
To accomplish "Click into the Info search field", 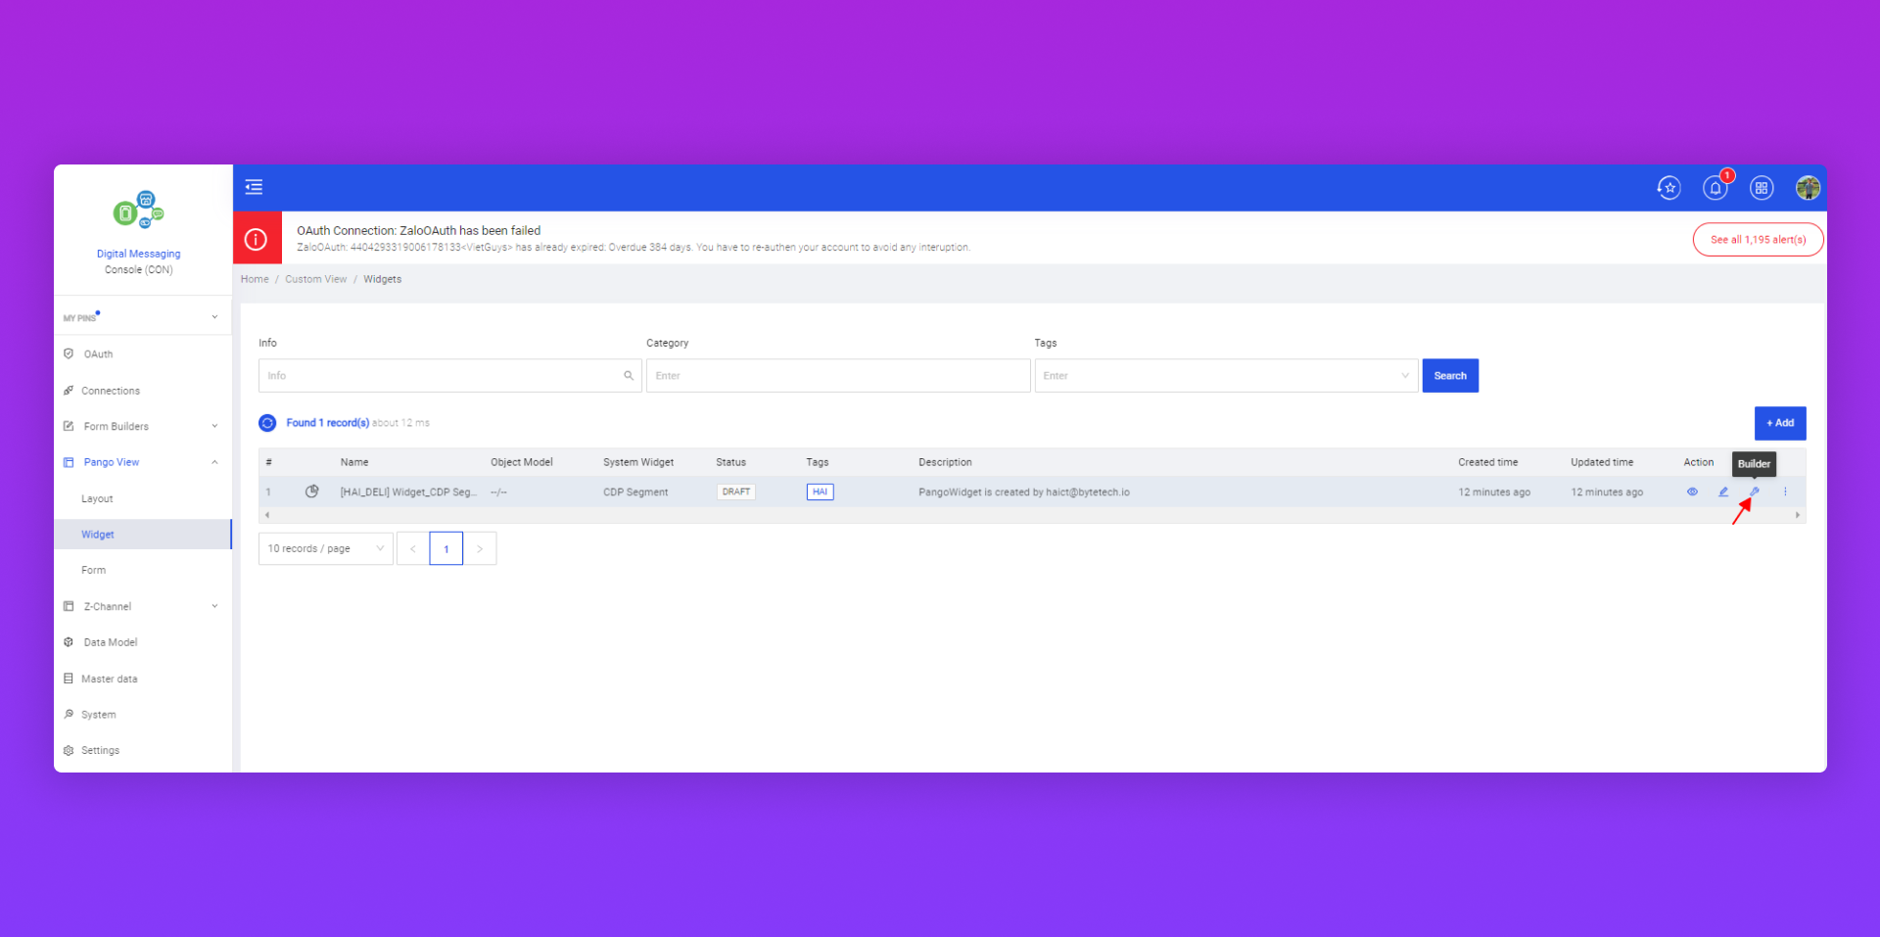I will click(x=441, y=376).
